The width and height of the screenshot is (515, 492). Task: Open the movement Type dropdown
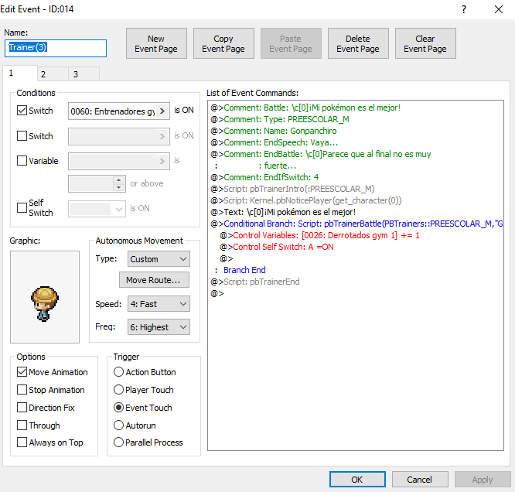(x=158, y=259)
